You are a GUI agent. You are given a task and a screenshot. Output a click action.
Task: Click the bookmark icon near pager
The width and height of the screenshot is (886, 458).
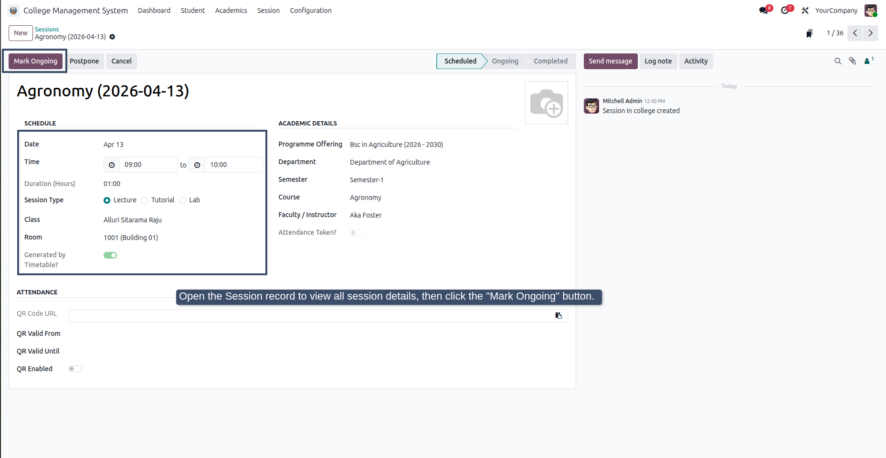809,33
